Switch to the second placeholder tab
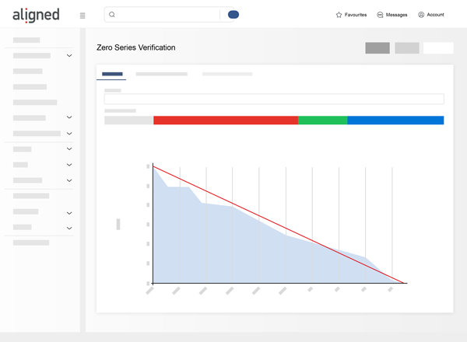 coord(161,74)
